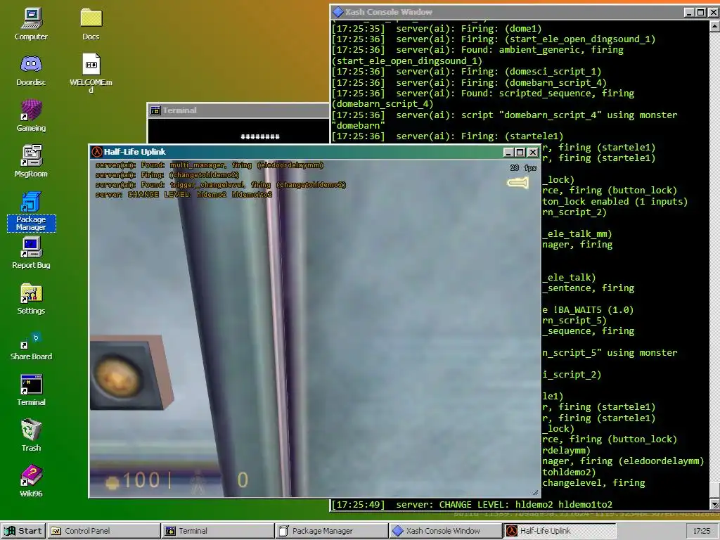Click the ammo counter 0 in HUD
Image resolution: width=720 pixels, height=540 pixels.
pyautogui.click(x=243, y=480)
